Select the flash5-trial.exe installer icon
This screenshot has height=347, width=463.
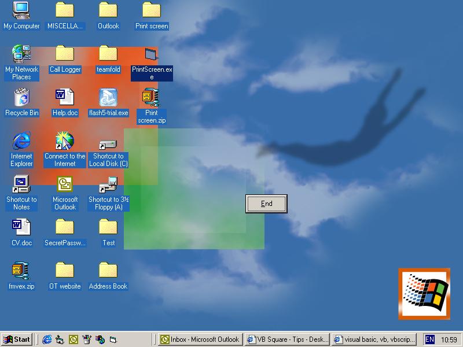(108, 98)
